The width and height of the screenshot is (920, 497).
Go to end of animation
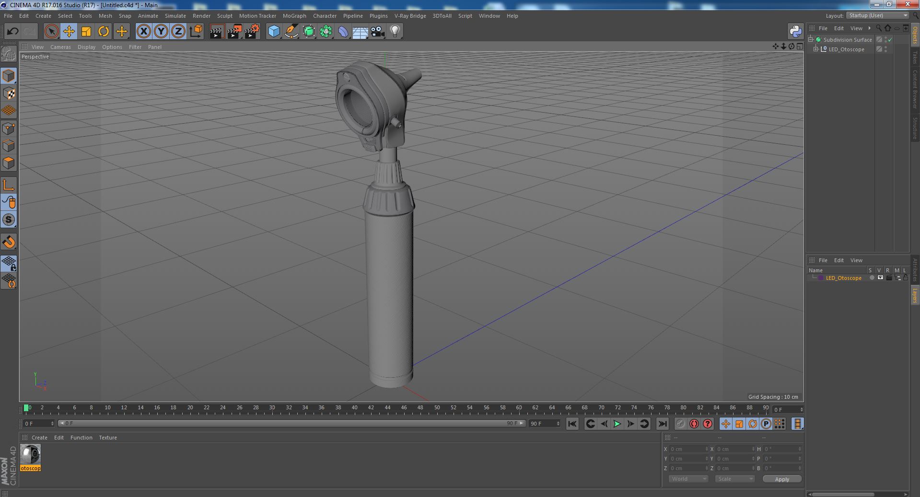[x=663, y=424]
